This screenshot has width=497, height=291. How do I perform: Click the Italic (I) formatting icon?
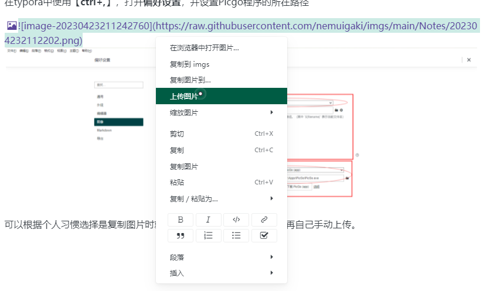click(208, 220)
